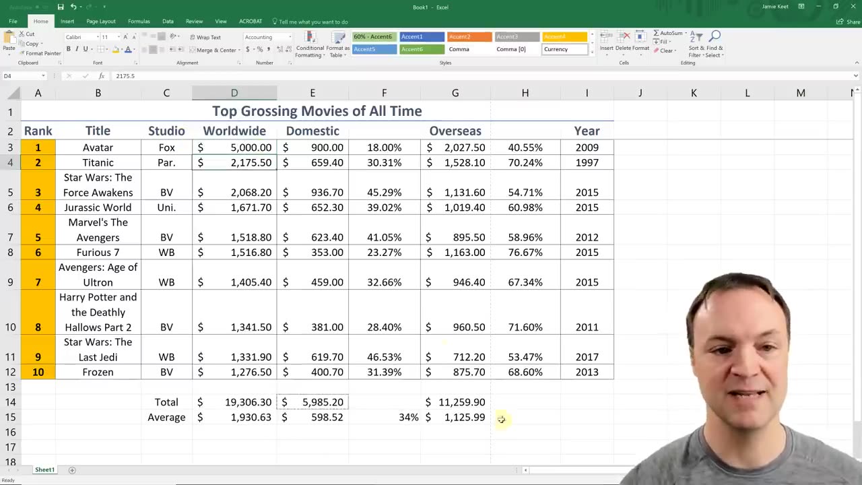Open the Accounting number format dropdown

pos(290,37)
